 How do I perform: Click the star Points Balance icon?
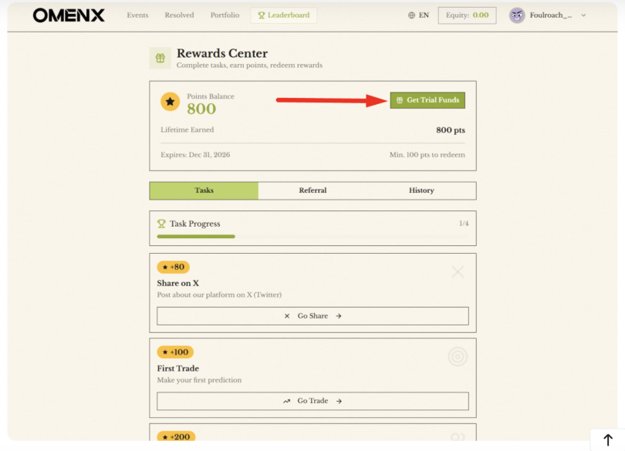170,102
